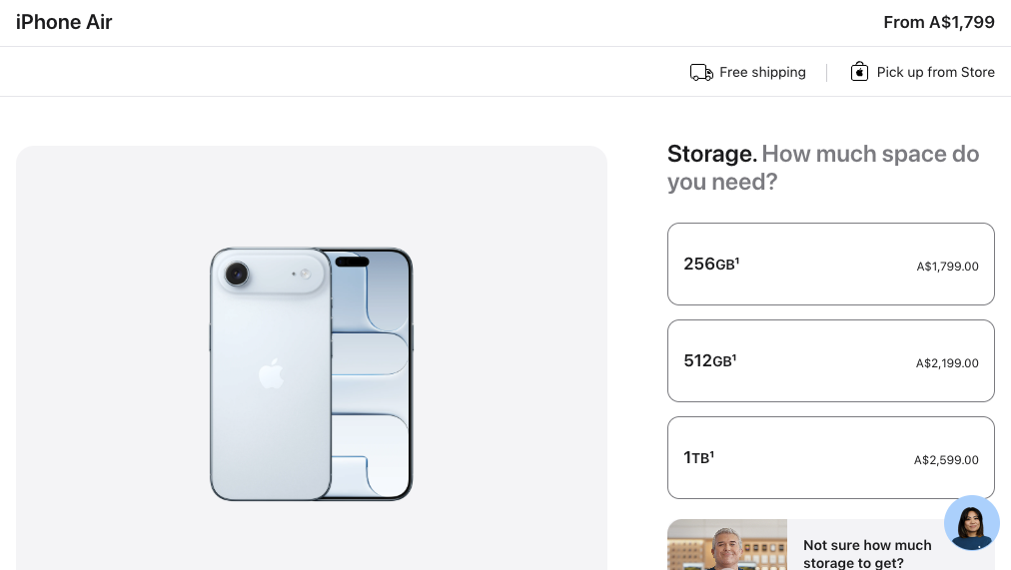Click the A$2,599.00 price label
The image size is (1011, 570).
pos(946,460)
